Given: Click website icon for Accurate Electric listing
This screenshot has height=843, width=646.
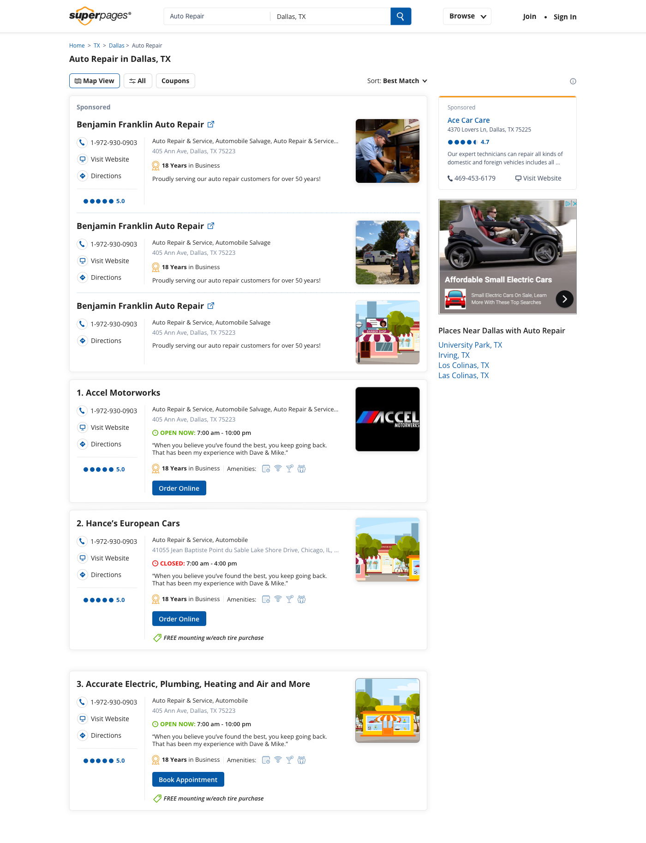Looking at the screenshot, I should click(x=82, y=718).
